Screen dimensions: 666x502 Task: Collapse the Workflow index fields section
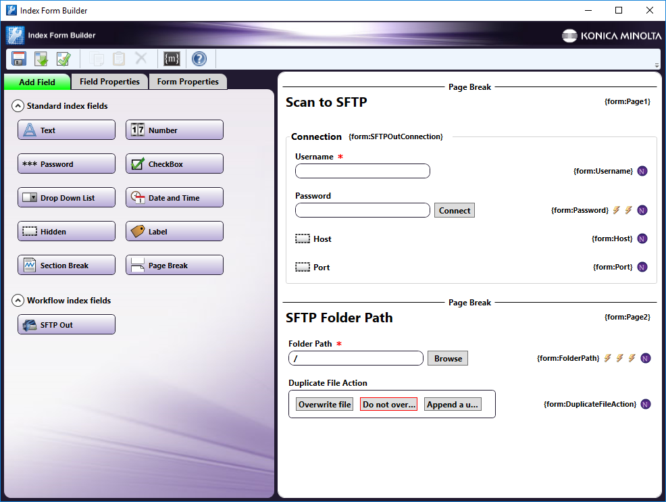tap(18, 301)
